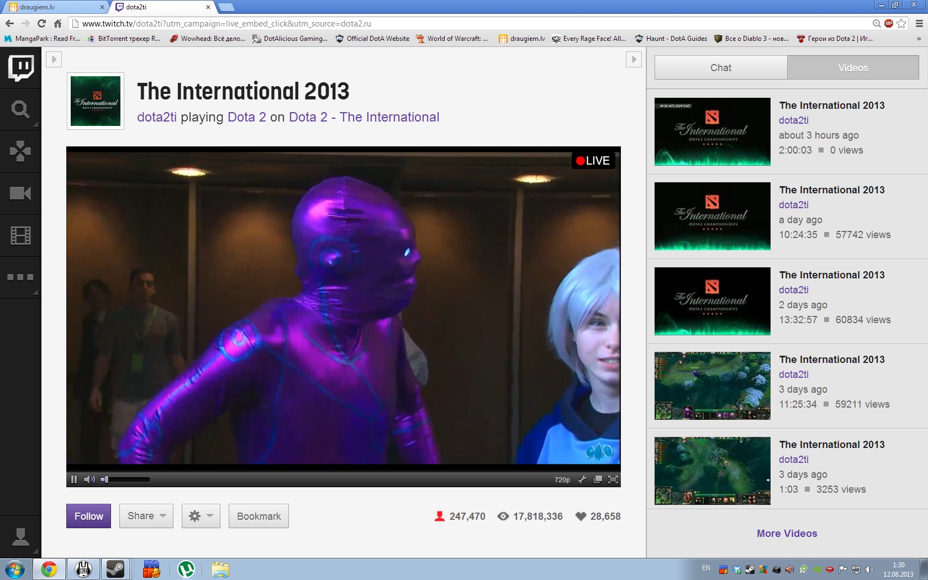Viewport: 928px width, 580px height.
Task: Open the 11:25:34 video thumbnail
Action: pyautogui.click(x=712, y=386)
